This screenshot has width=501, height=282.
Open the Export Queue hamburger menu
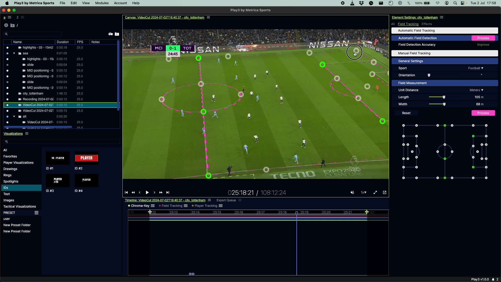click(240, 200)
